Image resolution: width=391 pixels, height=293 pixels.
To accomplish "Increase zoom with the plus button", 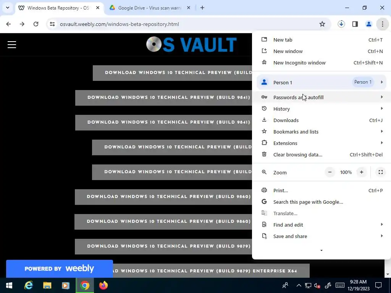I will pos(362,172).
